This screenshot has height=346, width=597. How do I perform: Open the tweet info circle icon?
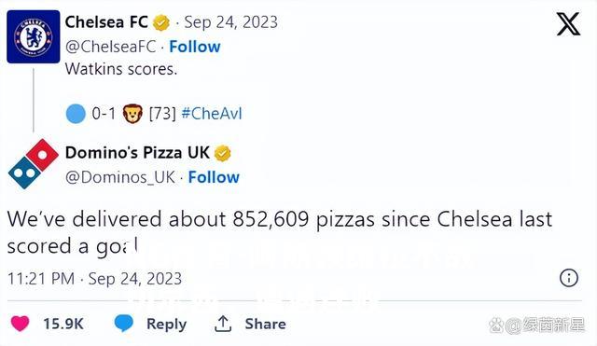[x=569, y=278]
